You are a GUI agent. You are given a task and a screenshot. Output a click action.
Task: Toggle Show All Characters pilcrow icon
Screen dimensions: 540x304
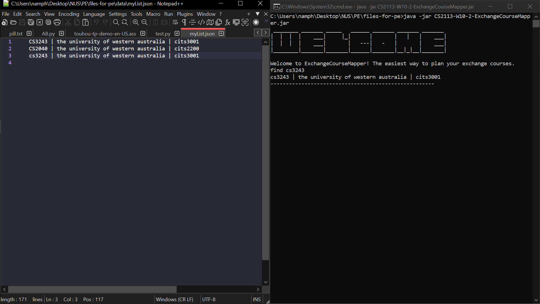point(184,23)
